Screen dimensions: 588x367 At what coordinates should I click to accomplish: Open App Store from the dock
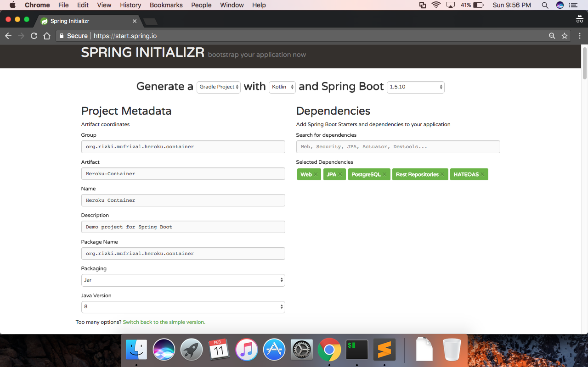pyautogui.click(x=274, y=350)
